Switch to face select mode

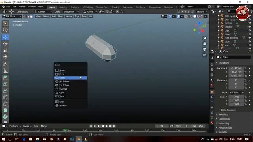pos(32,17)
